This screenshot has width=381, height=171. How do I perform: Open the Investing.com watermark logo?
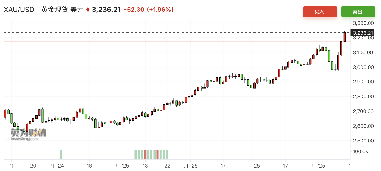(28, 135)
